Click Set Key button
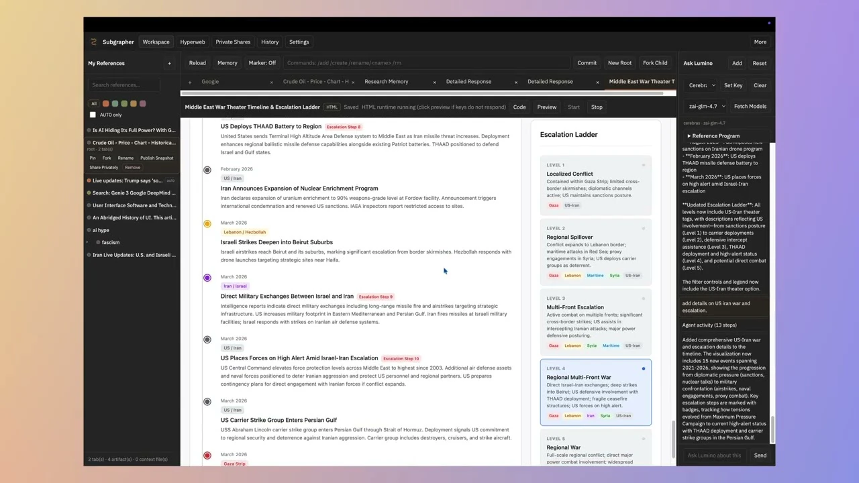This screenshot has height=483, width=859. (x=733, y=85)
